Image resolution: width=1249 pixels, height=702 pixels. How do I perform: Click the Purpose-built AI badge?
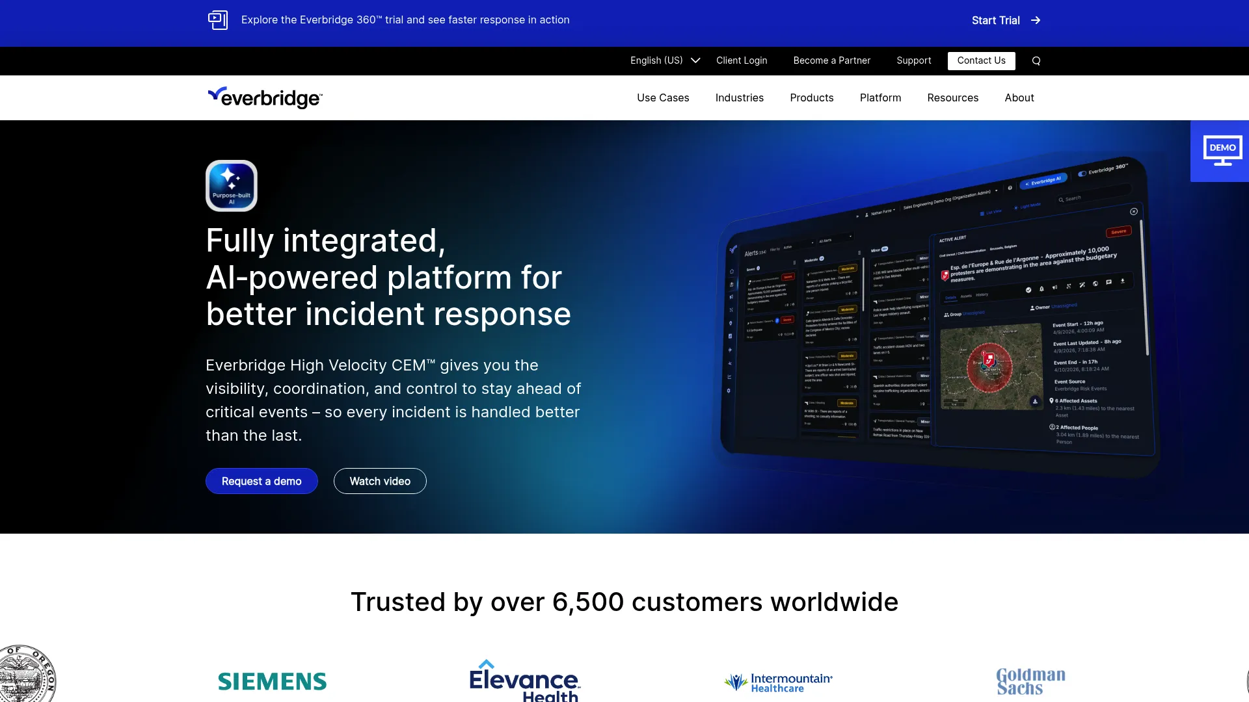[x=232, y=186]
